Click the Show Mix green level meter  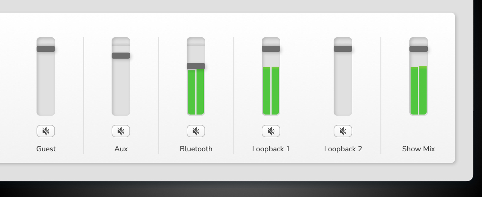[418, 91]
